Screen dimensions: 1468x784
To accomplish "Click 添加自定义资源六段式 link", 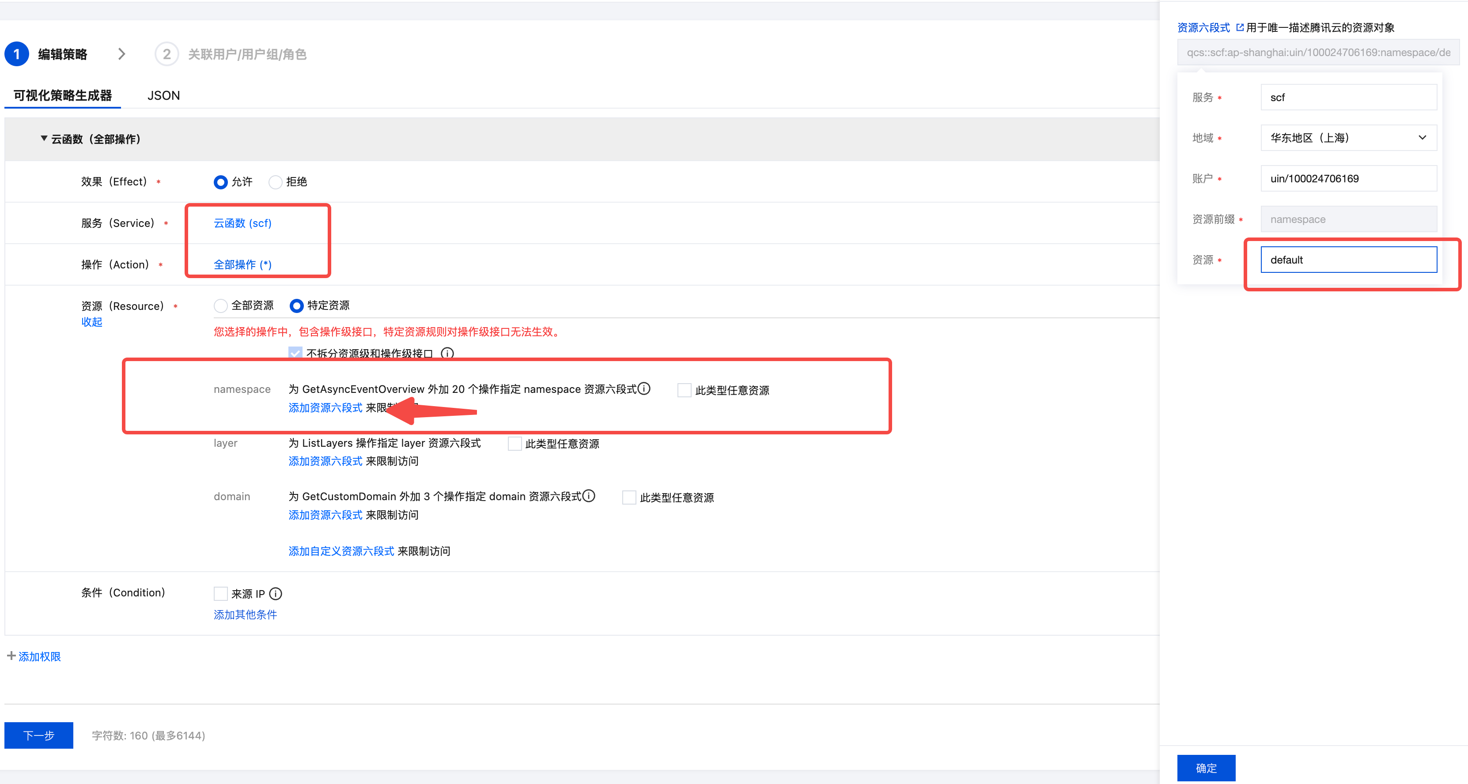I will pos(341,551).
